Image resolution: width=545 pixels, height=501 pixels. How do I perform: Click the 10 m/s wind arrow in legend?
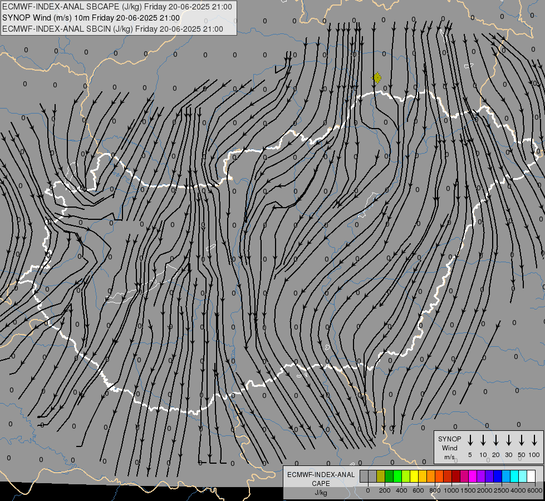click(x=483, y=440)
